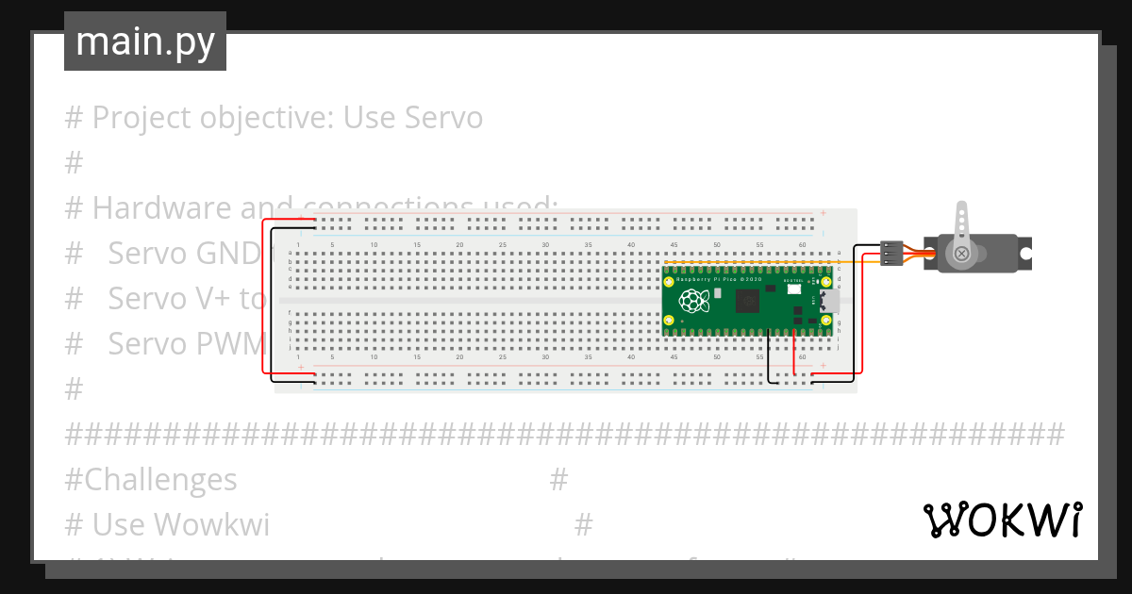Click the long row of hash characters

[x=564, y=435]
